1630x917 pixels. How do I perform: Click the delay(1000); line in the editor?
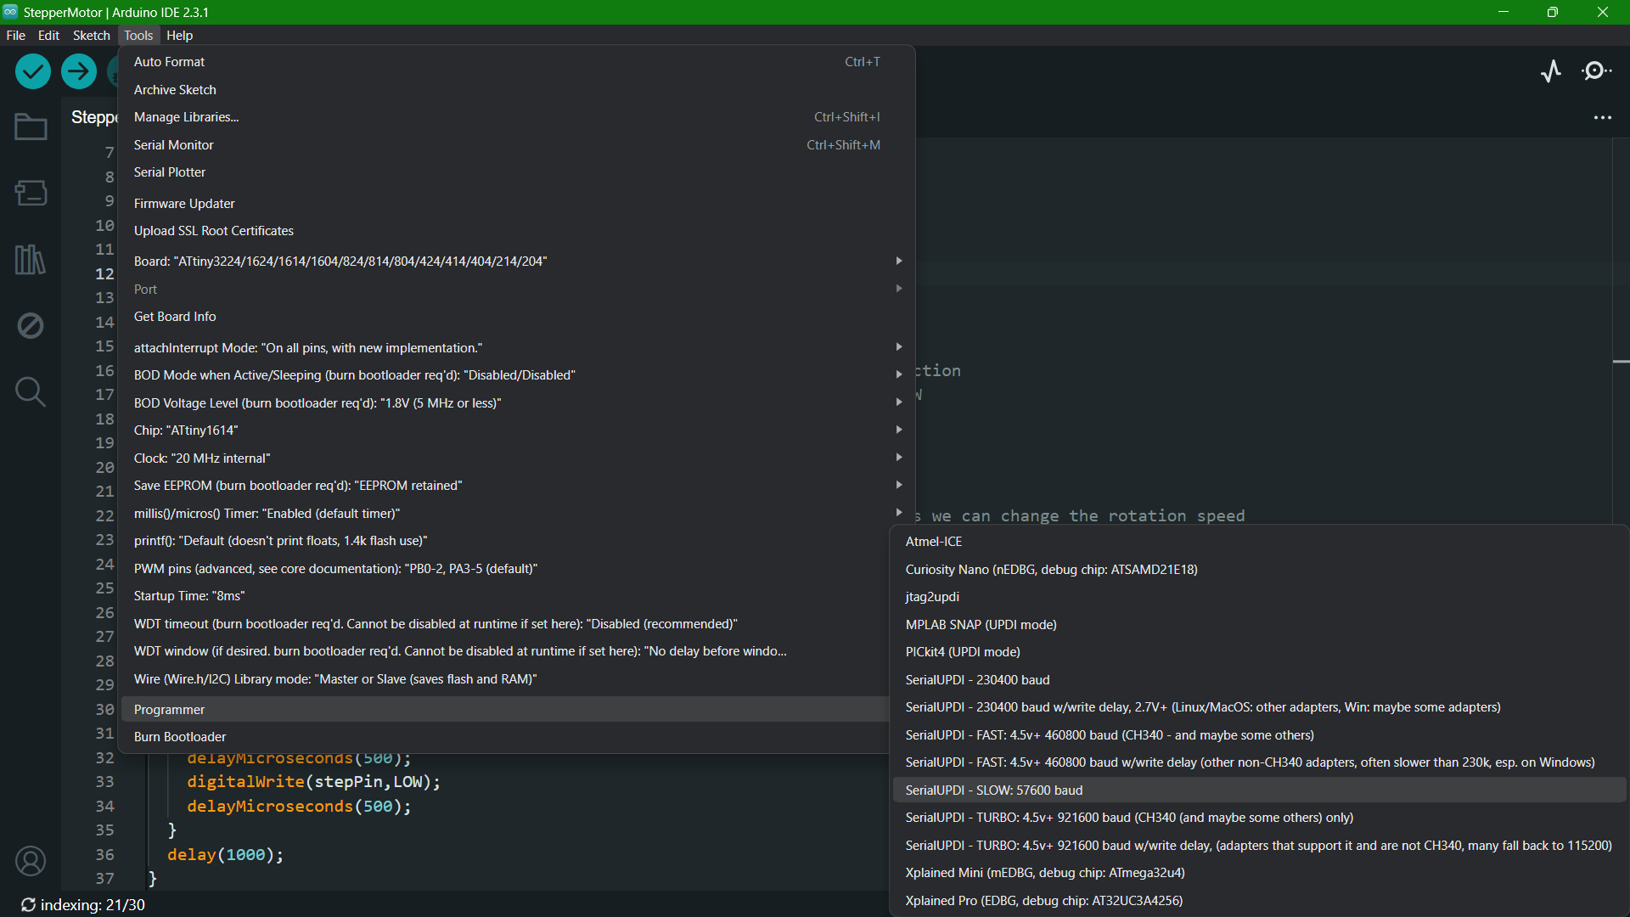(225, 855)
